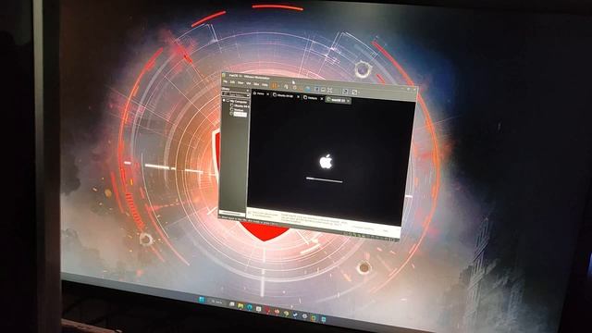Close the Ventura tab
Viewport: 592px width, 333px height.
click(322, 99)
